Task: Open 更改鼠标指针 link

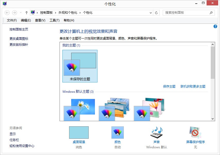Action: [19, 44]
